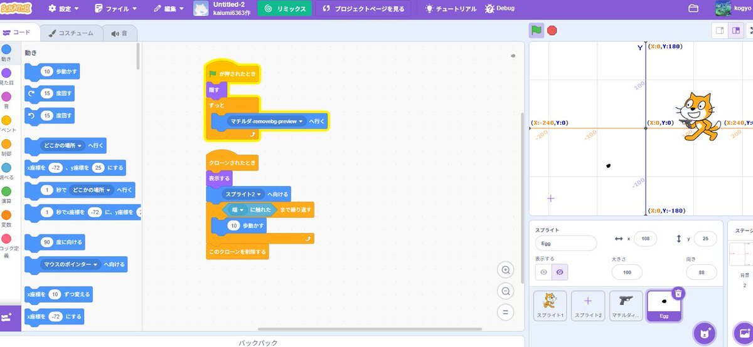Switch to the コード code tab
The height and width of the screenshot is (347, 753).
(19, 33)
